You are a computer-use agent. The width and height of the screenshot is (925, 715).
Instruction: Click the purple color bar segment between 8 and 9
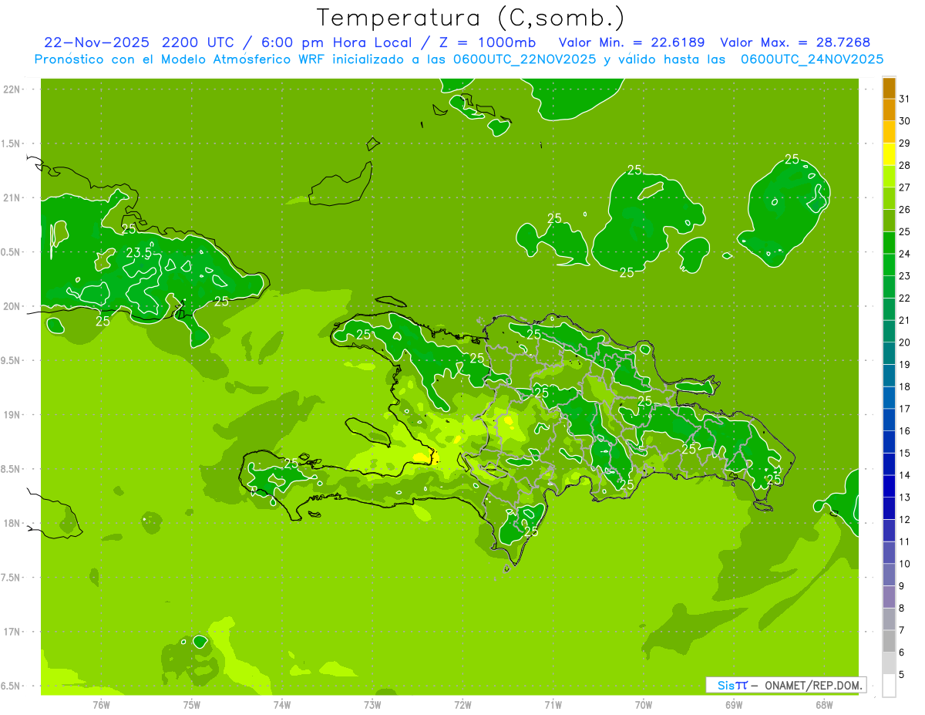tap(889, 597)
